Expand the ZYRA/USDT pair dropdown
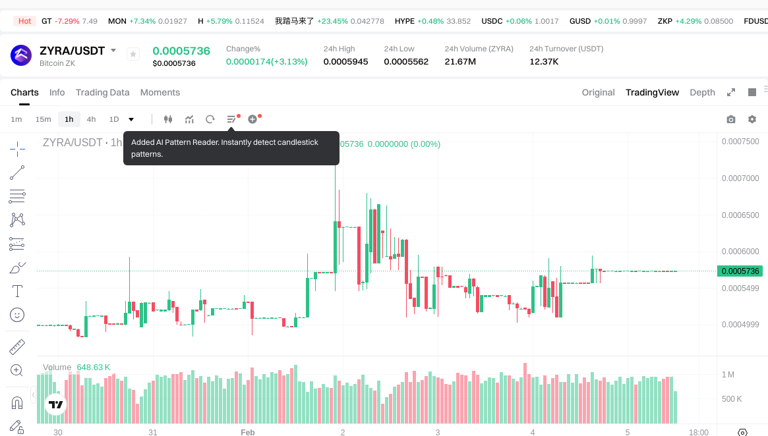Viewport: 768px width, 436px height. coord(113,51)
